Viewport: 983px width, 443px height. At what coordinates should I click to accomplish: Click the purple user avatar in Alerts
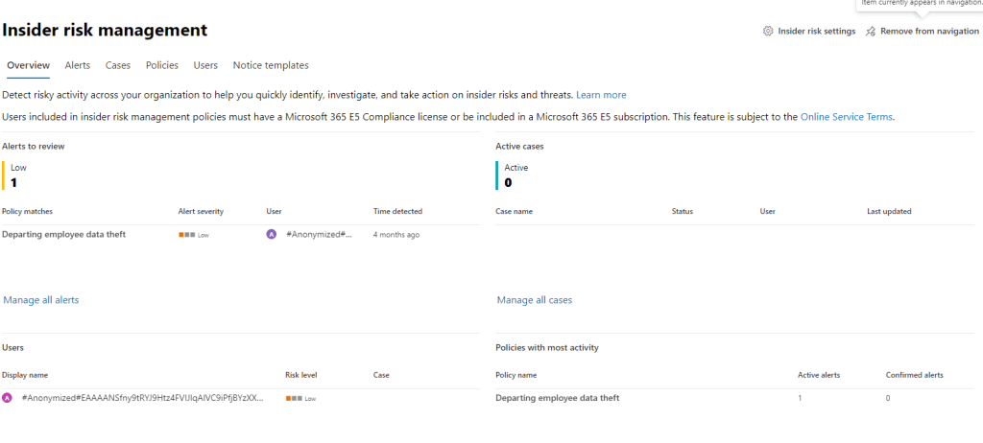[x=272, y=234]
